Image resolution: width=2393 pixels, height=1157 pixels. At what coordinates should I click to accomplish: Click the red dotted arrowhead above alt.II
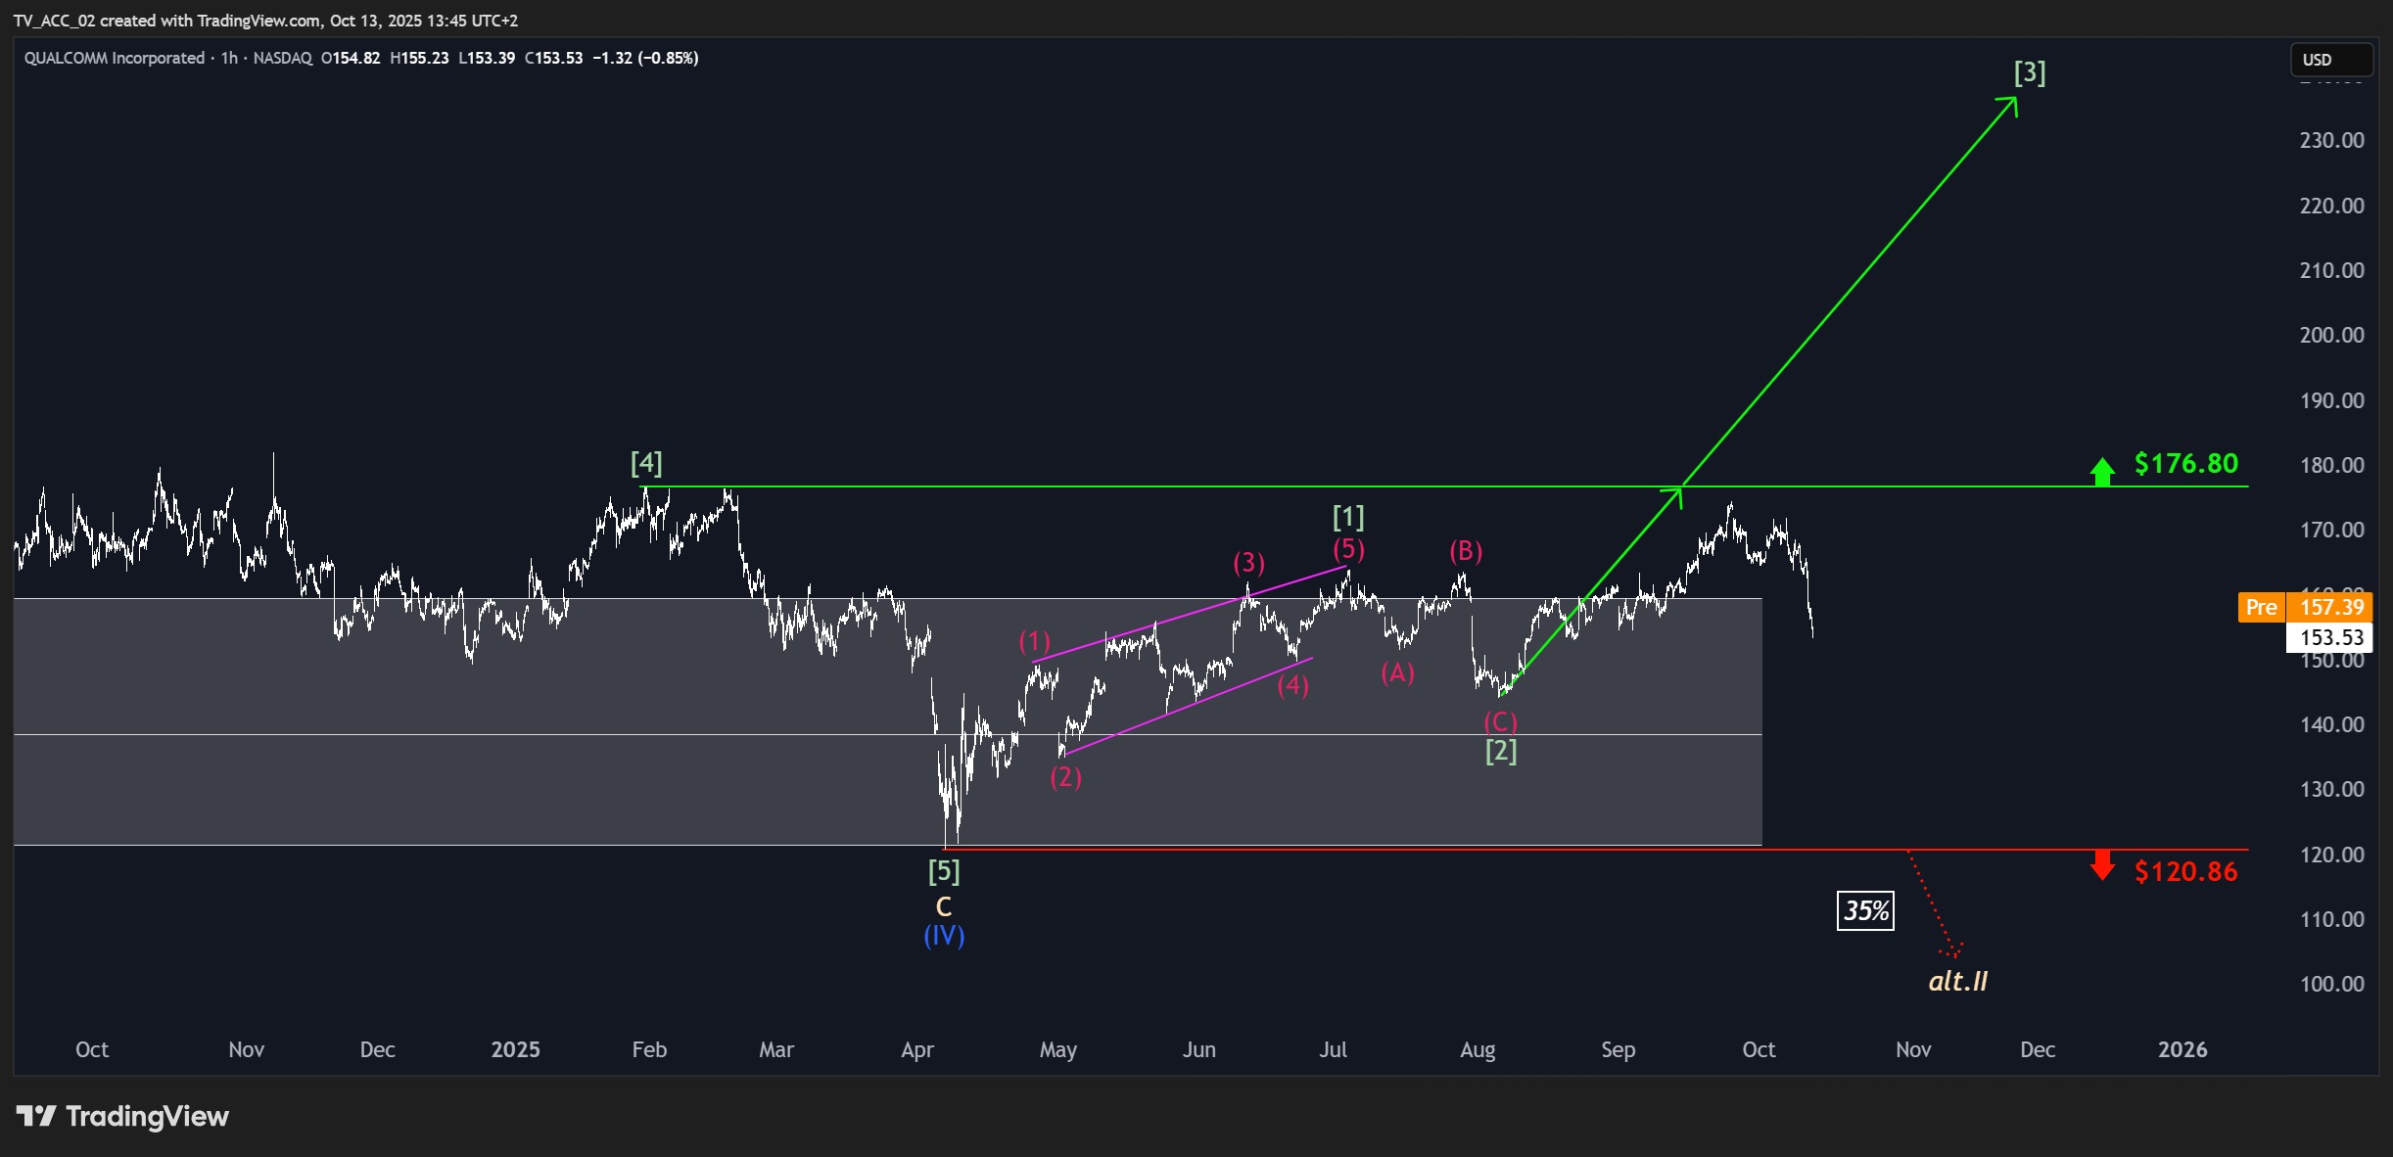point(1951,949)
